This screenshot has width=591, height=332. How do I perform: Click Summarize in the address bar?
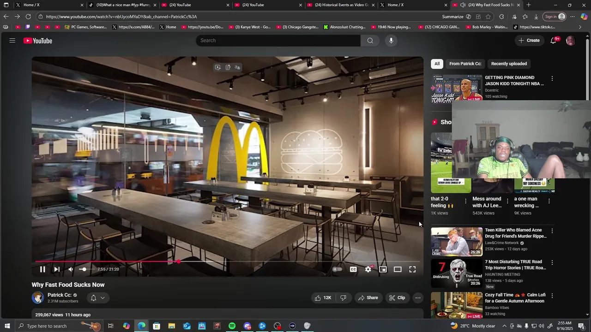pyautogui.click(x=452, y=17)
